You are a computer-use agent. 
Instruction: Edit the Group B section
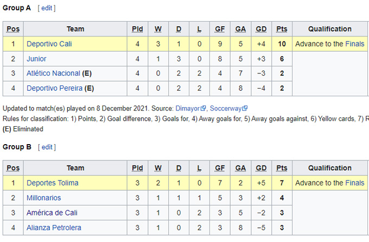47,147
